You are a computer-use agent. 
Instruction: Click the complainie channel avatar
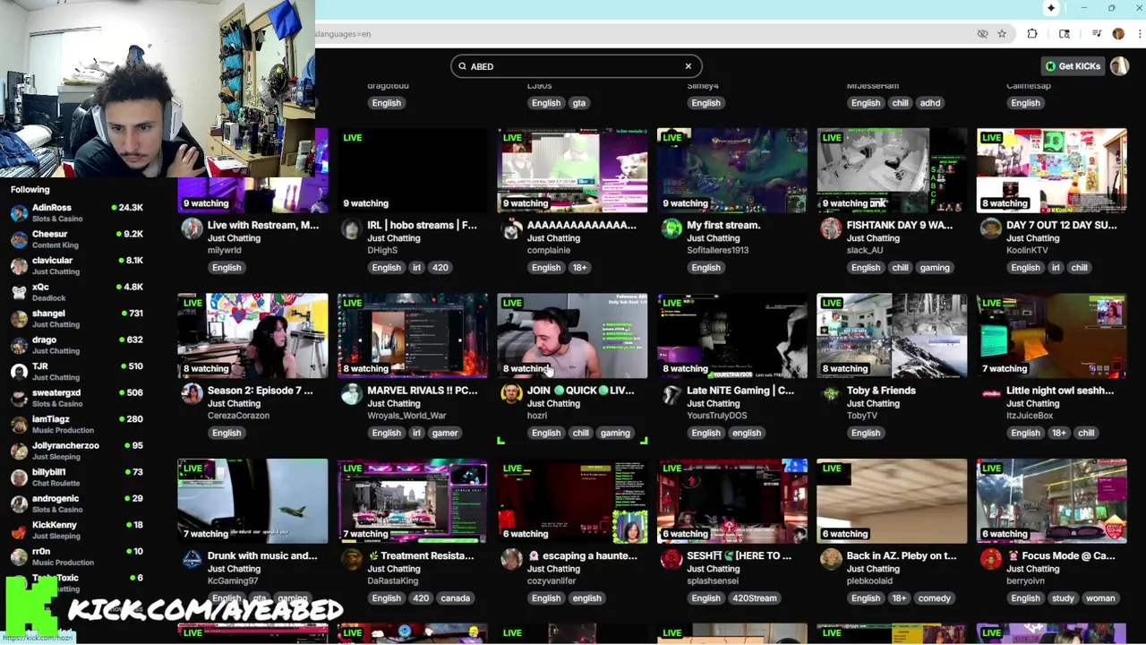point(511,229)
